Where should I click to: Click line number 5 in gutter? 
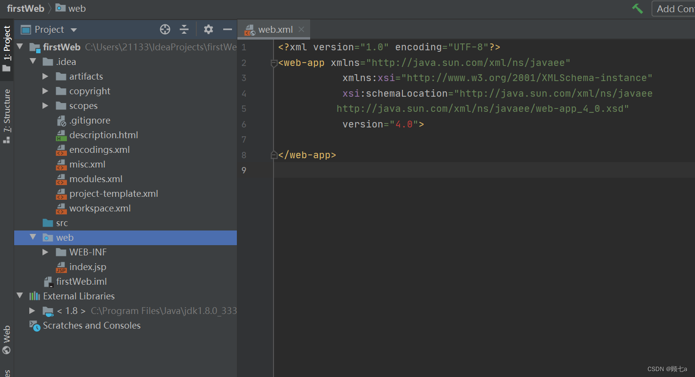click(x=243, y=108)
